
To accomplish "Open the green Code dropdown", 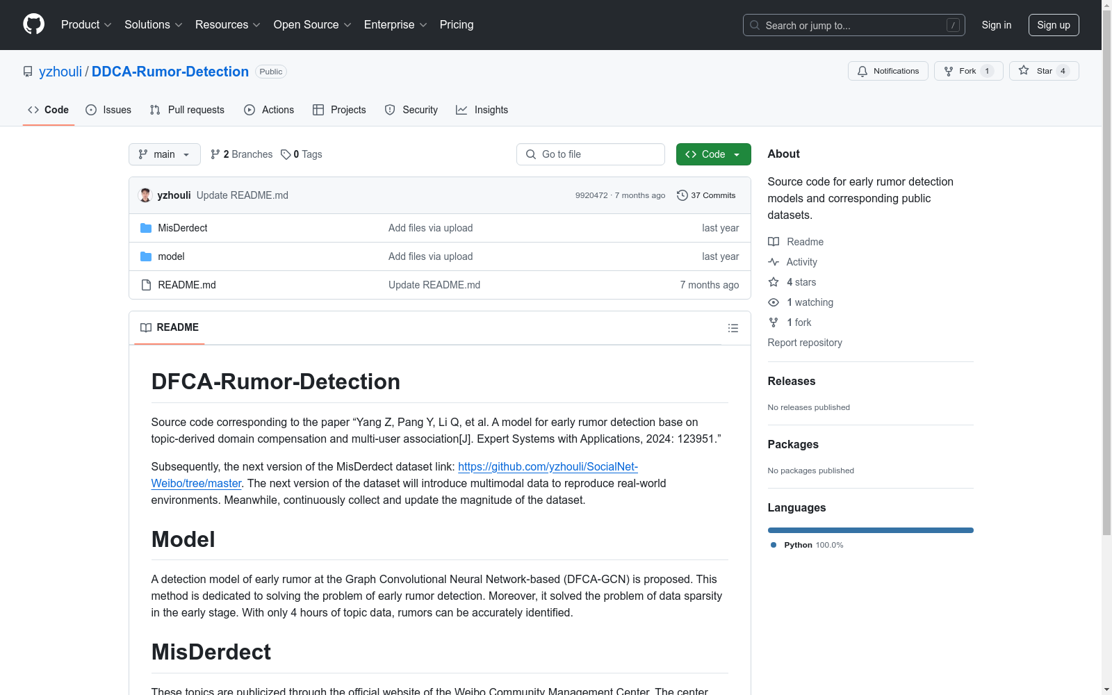I will (x=713, y=154).
